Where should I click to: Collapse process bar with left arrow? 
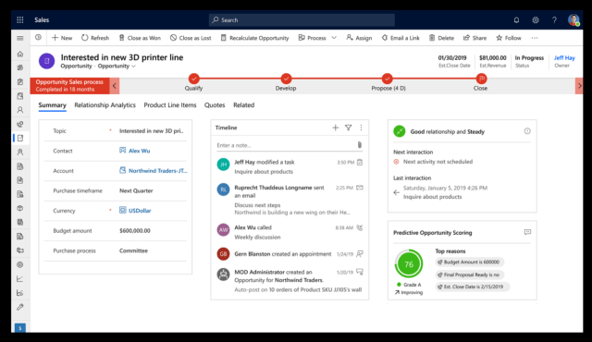coord(115,86)
